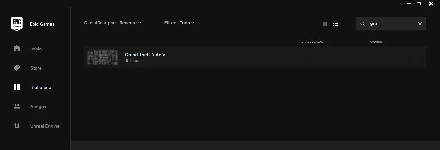Viewport: 440px width, 150px height.
Task: Expand the Tudo filter dropdown
Action: pos(187,23)
